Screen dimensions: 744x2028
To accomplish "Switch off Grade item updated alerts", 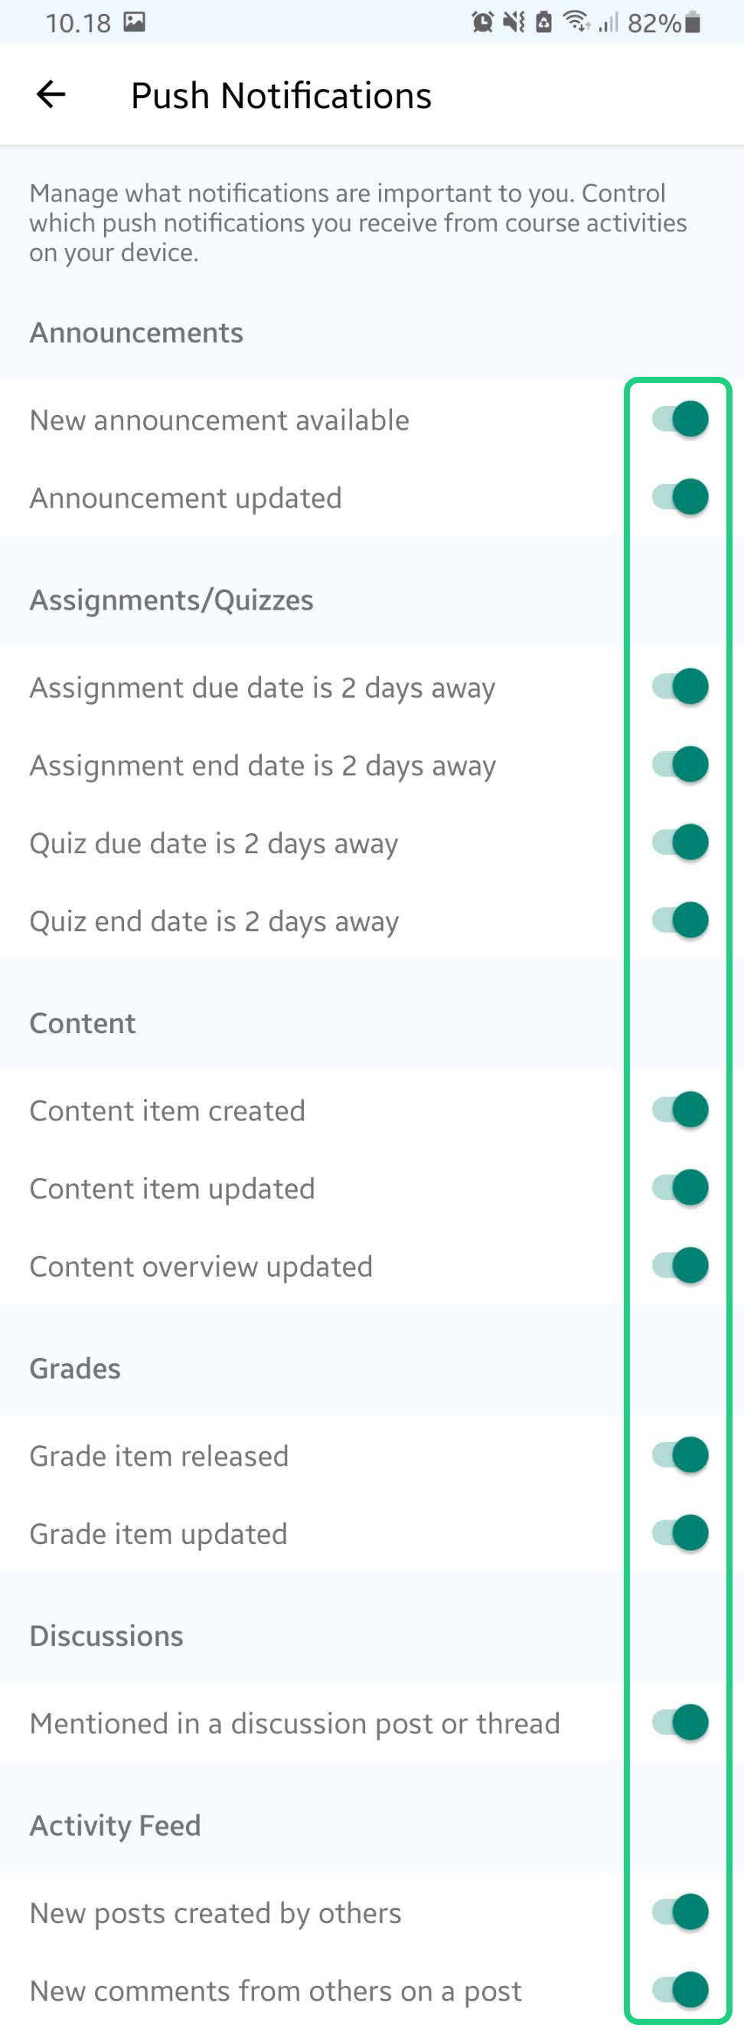I will (680, 1532).
